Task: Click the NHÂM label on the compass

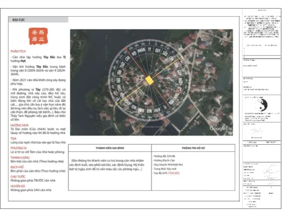Action: tap(142, 50)
